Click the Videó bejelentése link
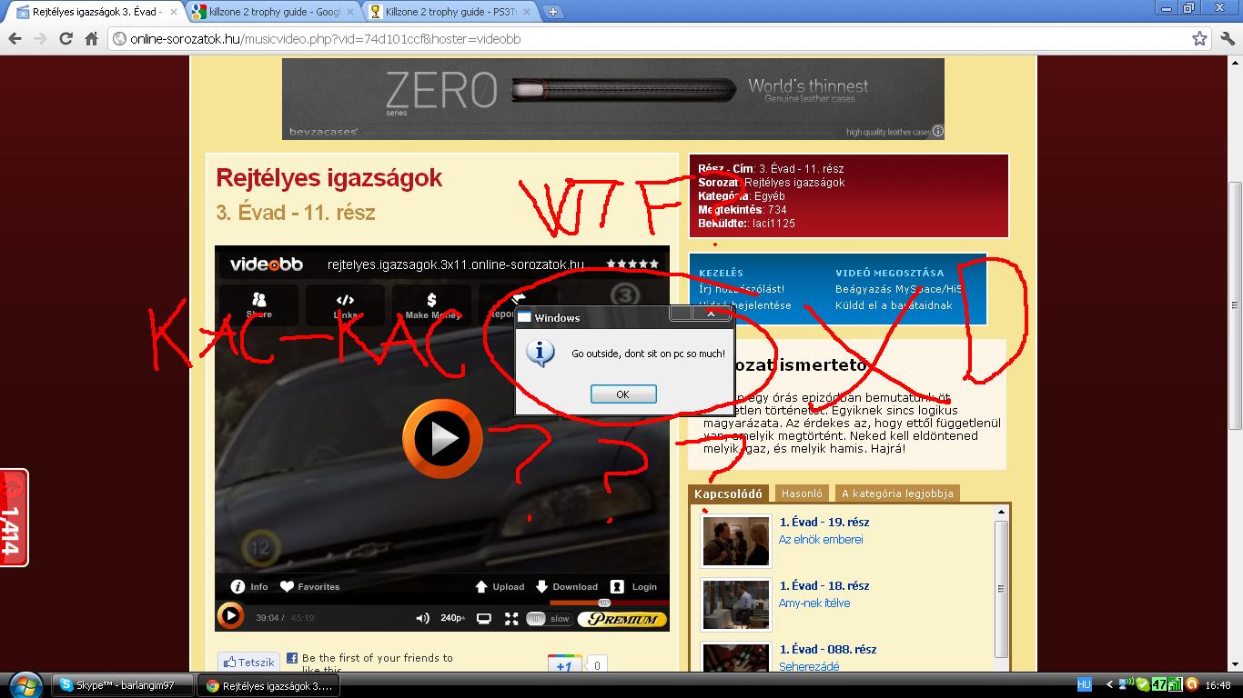 (745, 305)
